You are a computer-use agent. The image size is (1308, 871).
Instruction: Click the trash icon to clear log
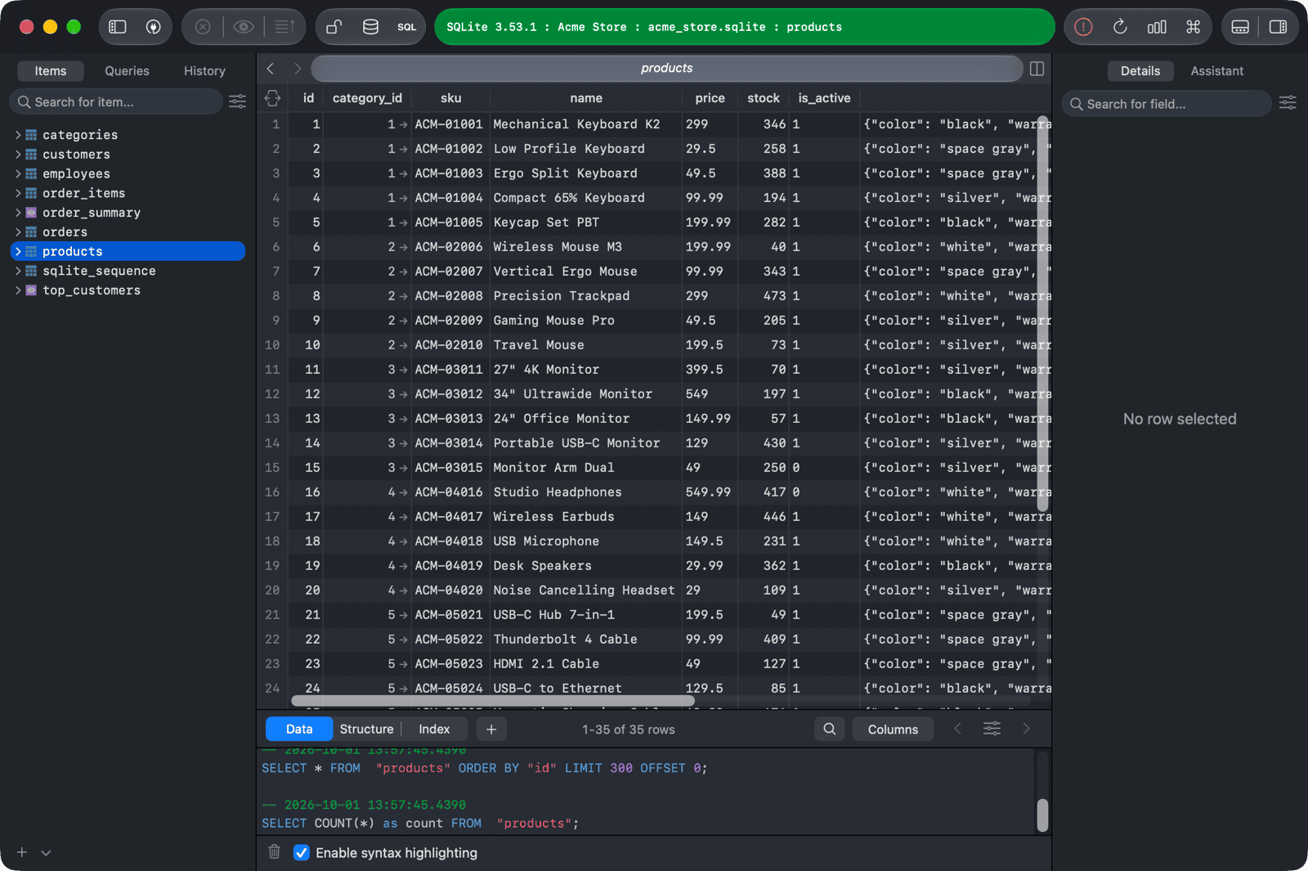275,852
